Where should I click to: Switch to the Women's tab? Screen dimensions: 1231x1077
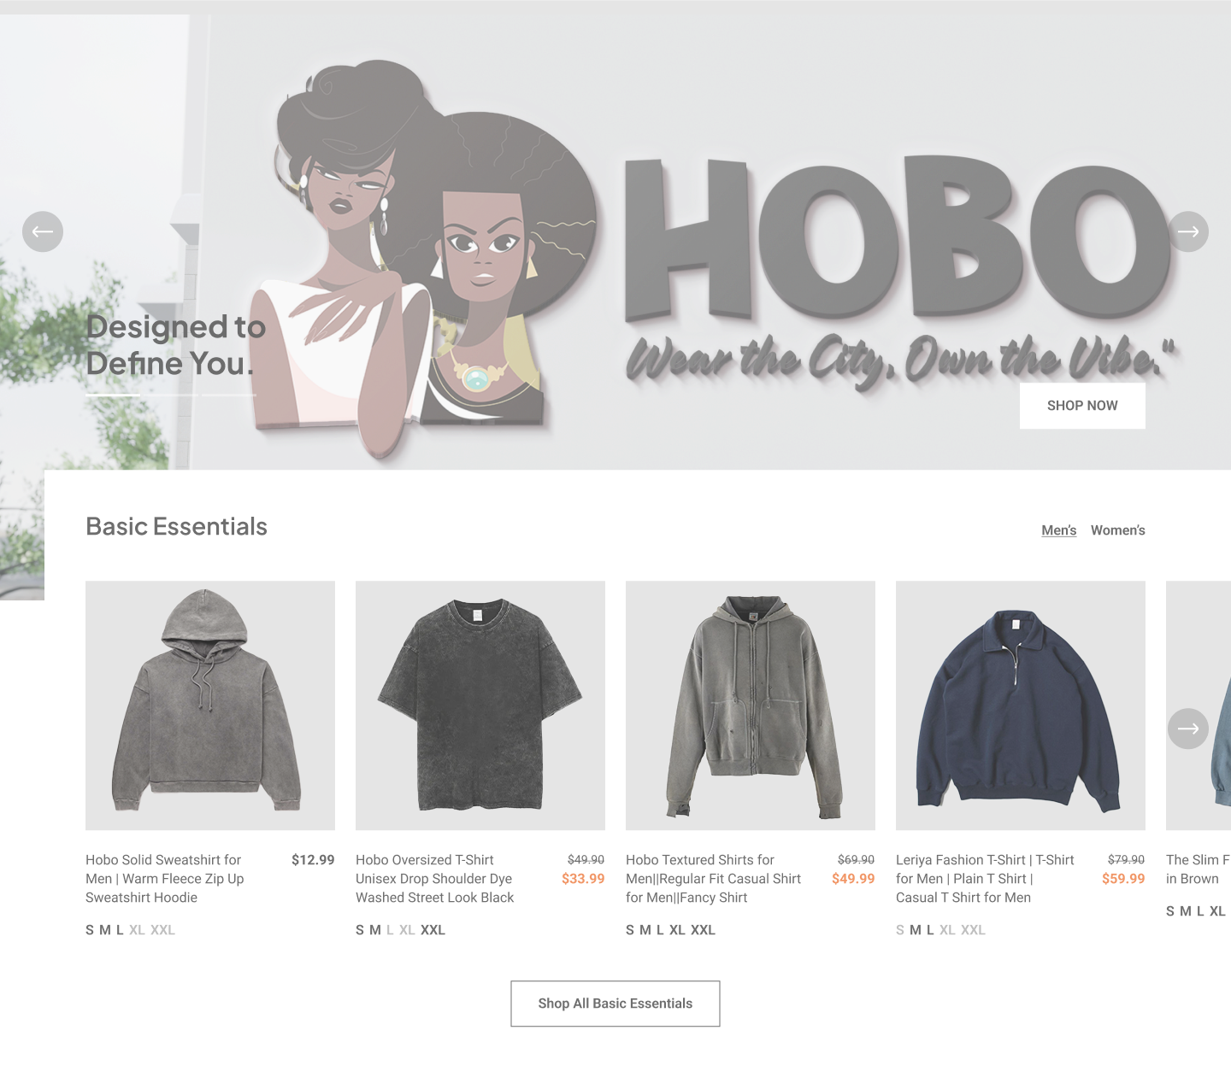click(1118, 530)
